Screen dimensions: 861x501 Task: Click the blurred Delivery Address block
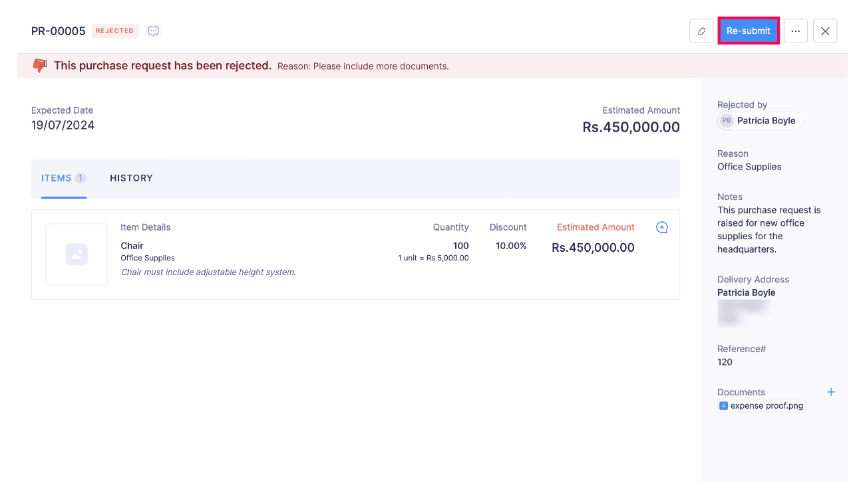click(x=743, y=313)
